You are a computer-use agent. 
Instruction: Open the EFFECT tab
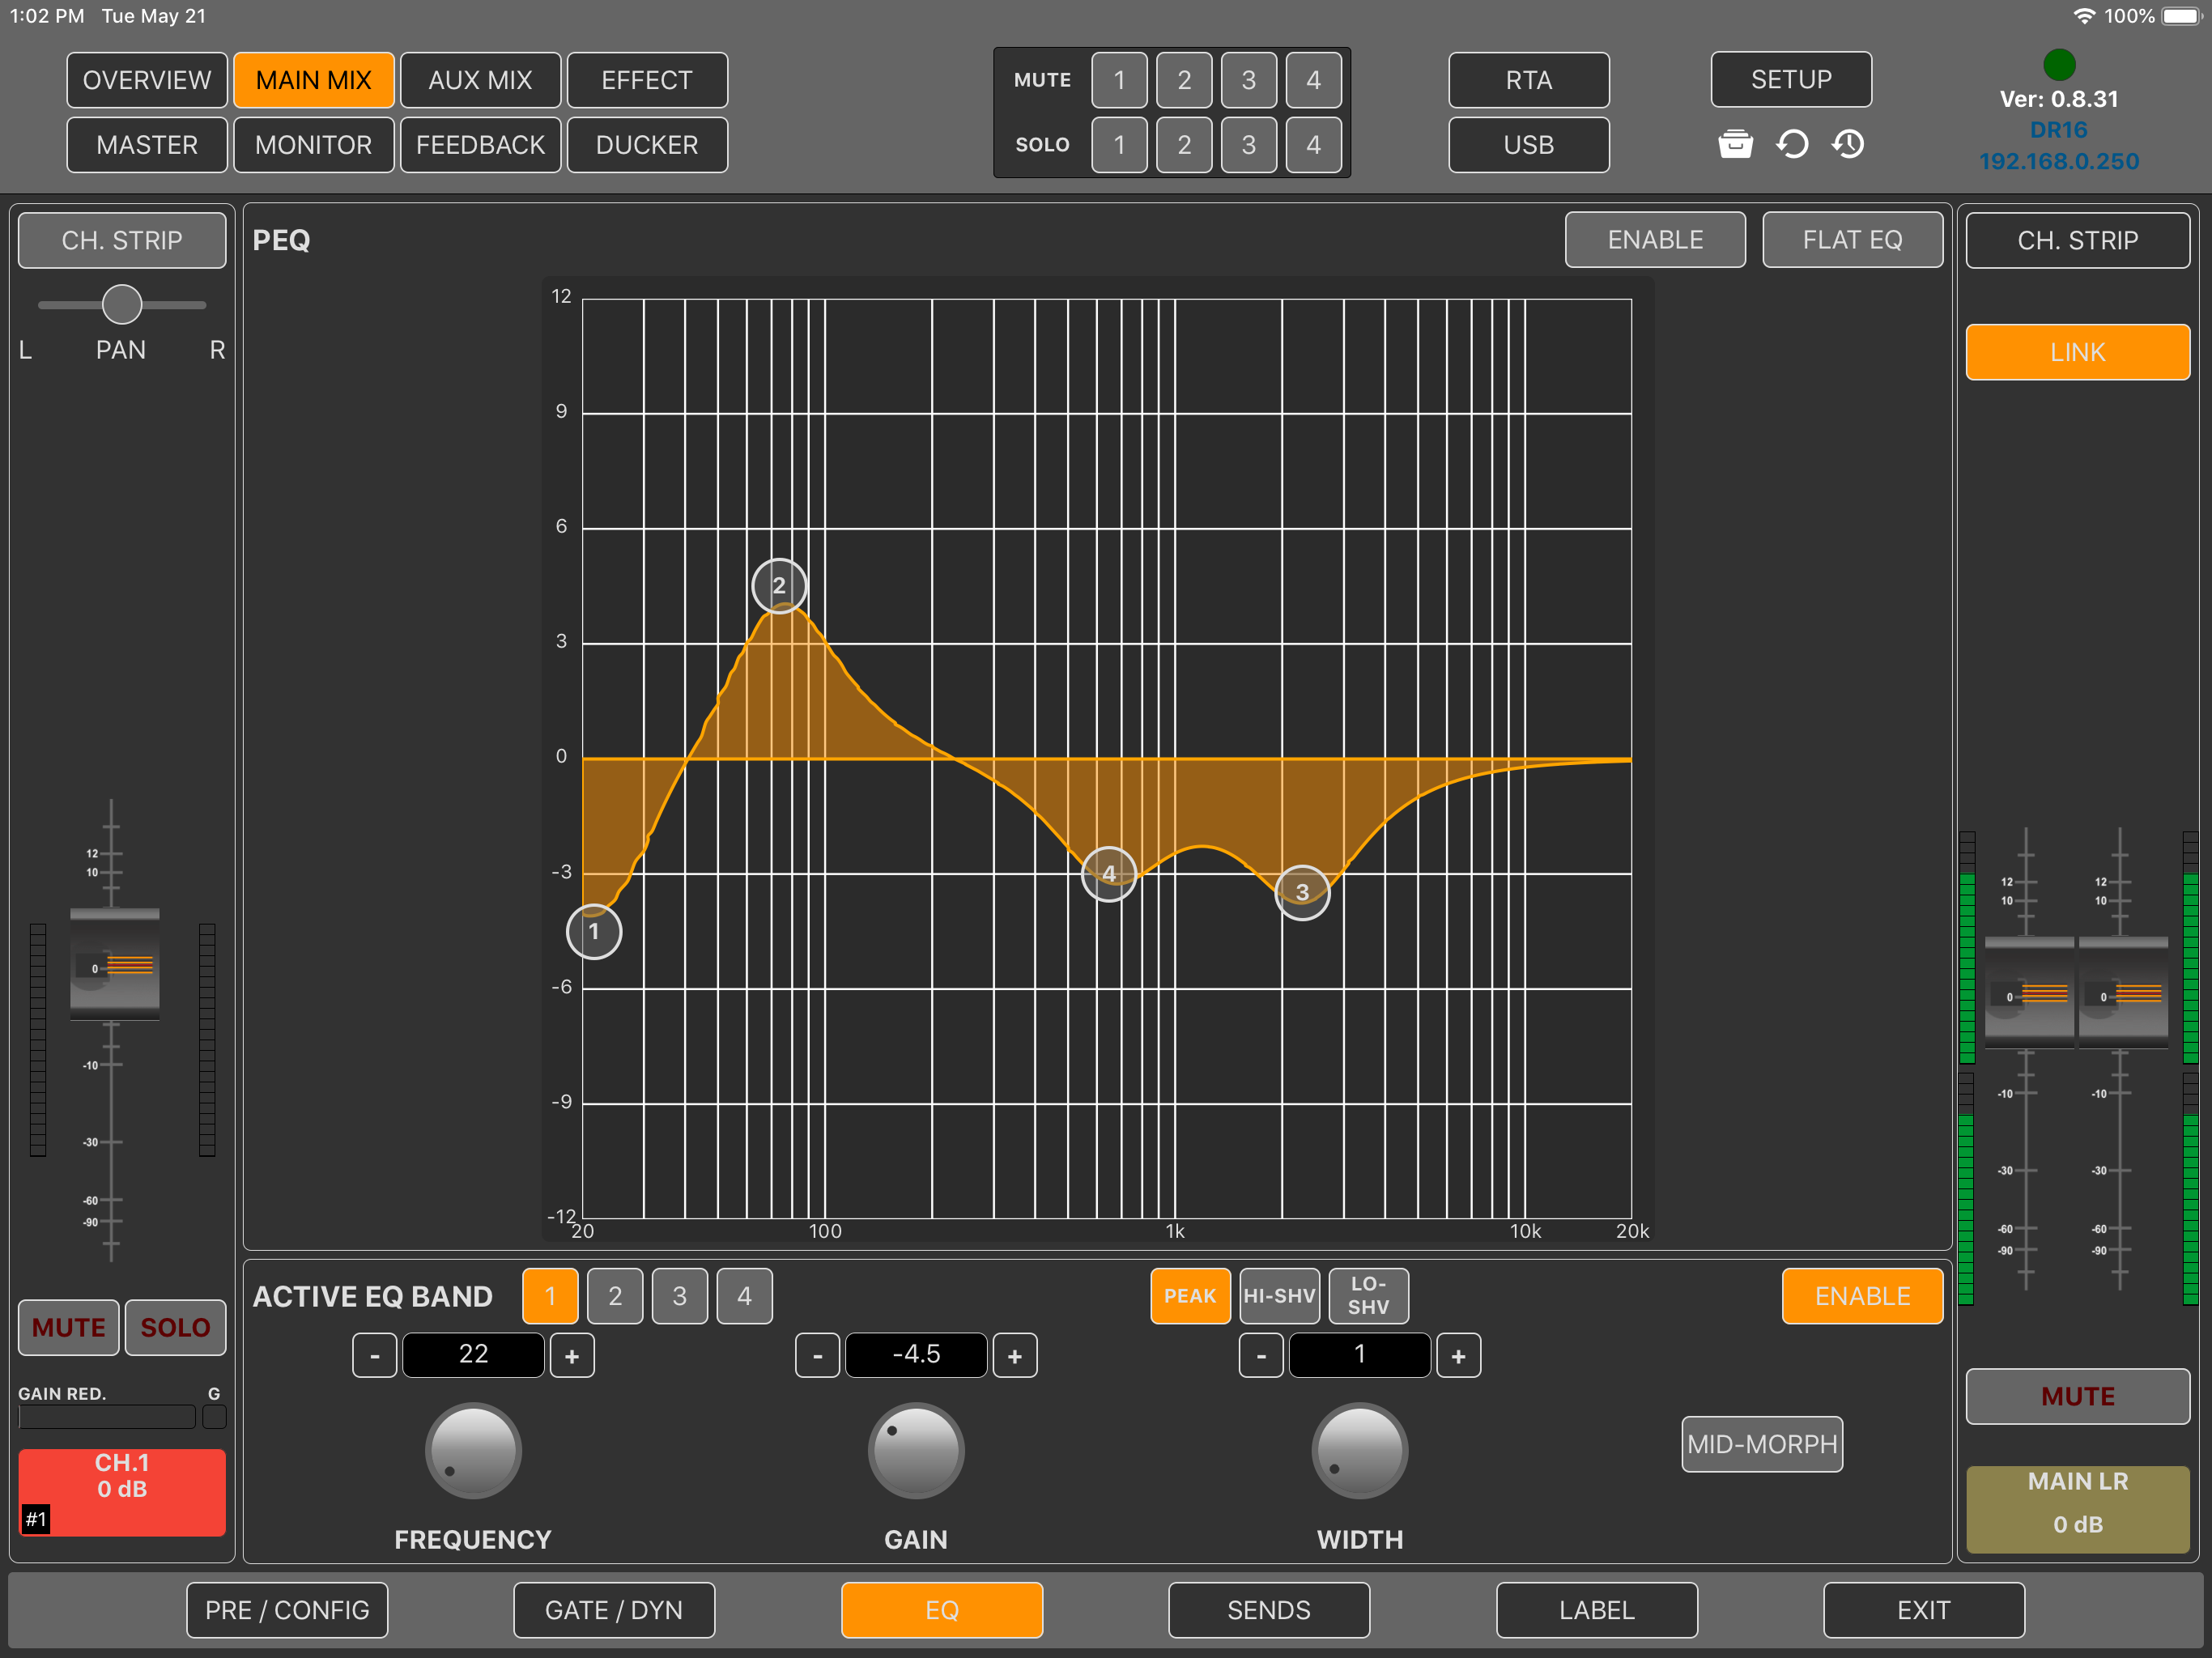647,80
